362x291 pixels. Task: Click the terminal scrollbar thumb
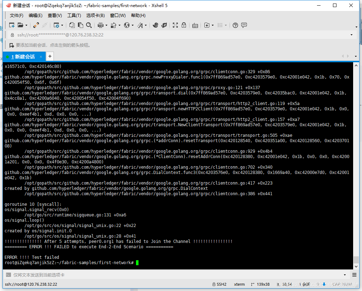356,260
